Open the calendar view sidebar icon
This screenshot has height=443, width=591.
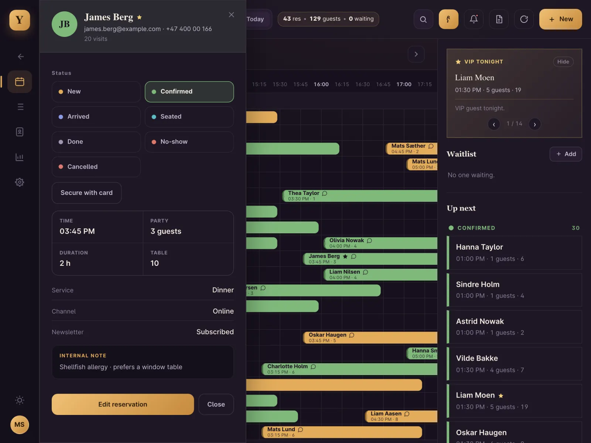pos(20,82)
